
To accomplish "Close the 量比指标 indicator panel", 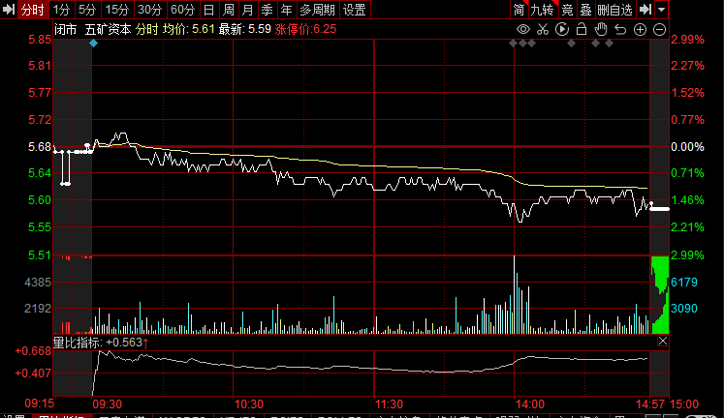I will pyautogui.click(x=663, y=341).
